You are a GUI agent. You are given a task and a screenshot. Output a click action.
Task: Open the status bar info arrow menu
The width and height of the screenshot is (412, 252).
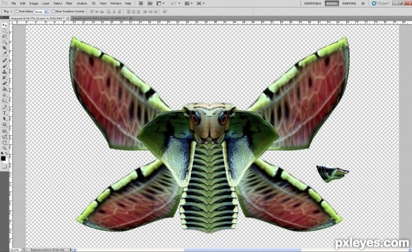(x=71, y=250)
